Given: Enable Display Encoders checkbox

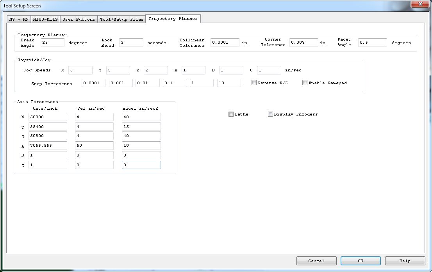Looking at the screenshot, I should [270, 114].
